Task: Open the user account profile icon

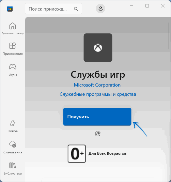Action: [100, 9]
